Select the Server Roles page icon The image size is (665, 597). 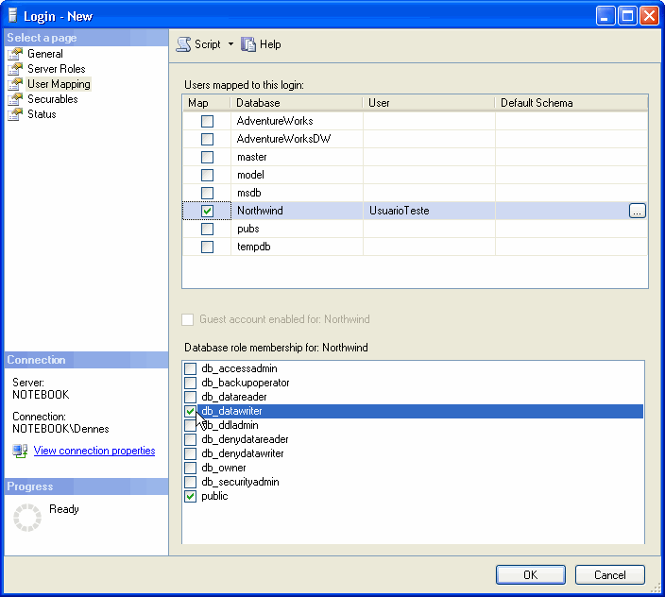[x=15, y=69]
